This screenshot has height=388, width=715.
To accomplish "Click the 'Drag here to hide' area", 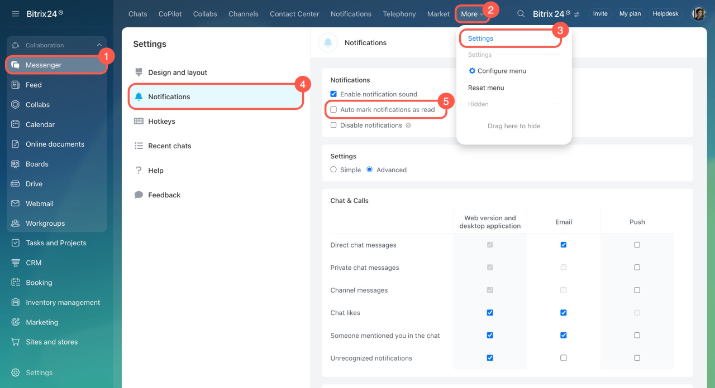I will coord(514,126).
